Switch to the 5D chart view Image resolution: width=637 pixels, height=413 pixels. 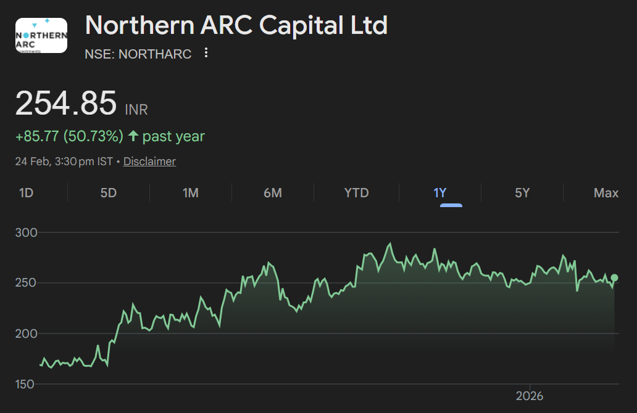pyautogui.click(x=109, y=193)
